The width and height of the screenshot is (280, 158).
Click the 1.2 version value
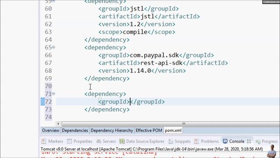pyautogui.click(x=135, y=24)
